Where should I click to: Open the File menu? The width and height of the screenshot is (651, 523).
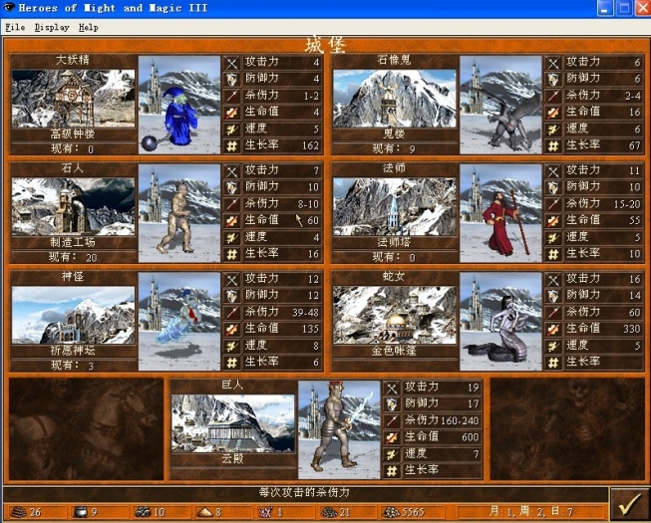(15, 27)
